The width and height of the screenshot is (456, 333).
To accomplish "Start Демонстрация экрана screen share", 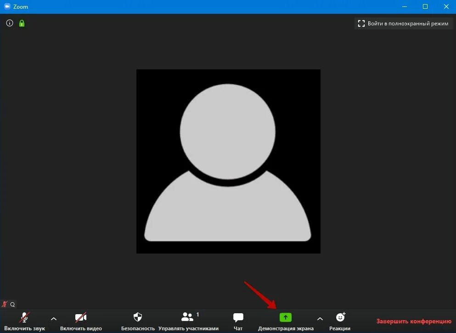I will (286, 321).
